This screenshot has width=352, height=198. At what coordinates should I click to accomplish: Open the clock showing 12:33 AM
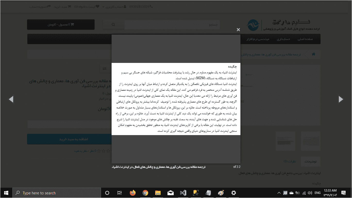(330, 193)
